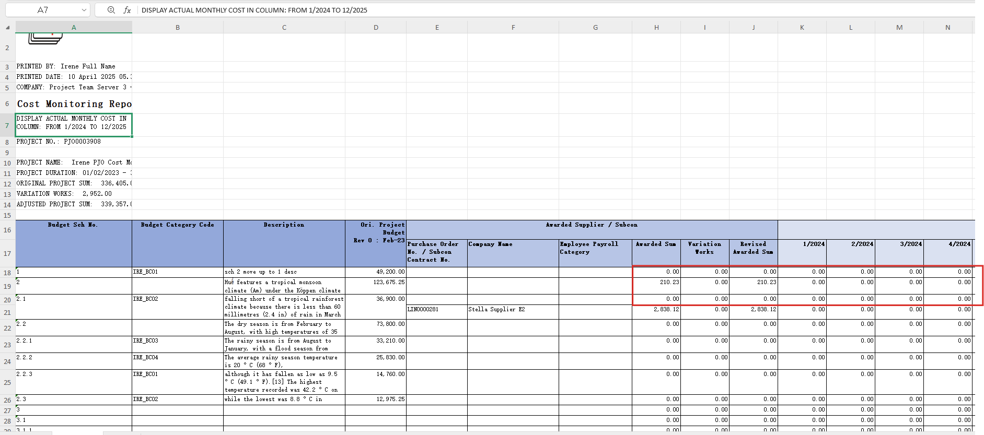Click the 'Purchase Order No. / Subcon Contract No.' header
Viewport: 984px width, 435px height.
[x=437, y=253]
